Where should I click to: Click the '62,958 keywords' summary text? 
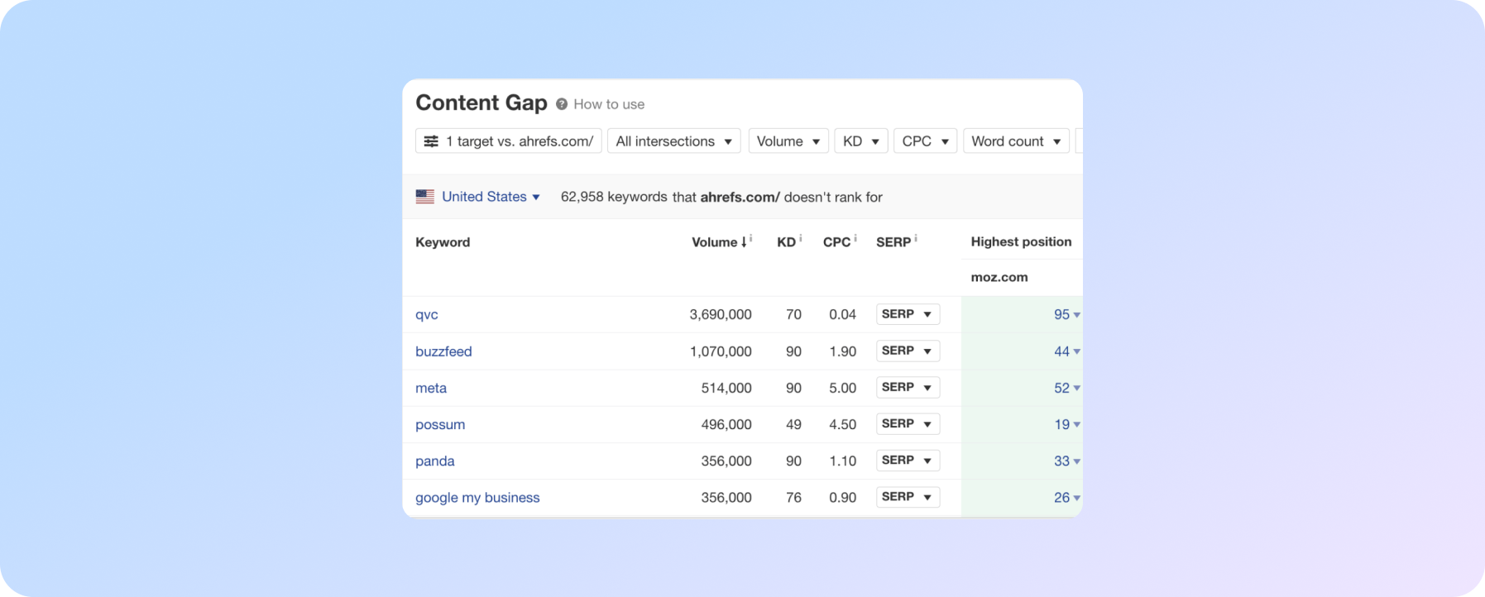click(x=614, y=197)
